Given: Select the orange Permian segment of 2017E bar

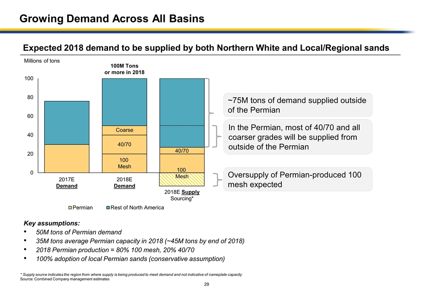Looking at the screenshot, I should point(67,158).
